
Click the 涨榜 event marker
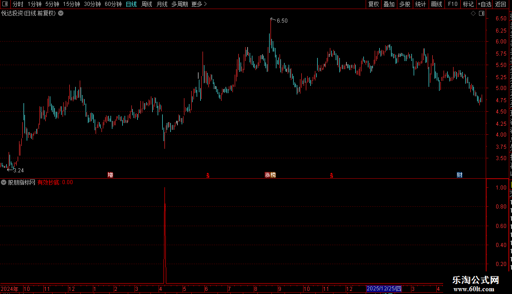click(x=270, y=175)
